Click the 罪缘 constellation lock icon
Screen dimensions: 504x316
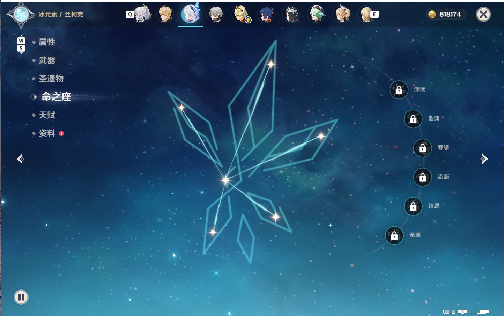[423, 148]
